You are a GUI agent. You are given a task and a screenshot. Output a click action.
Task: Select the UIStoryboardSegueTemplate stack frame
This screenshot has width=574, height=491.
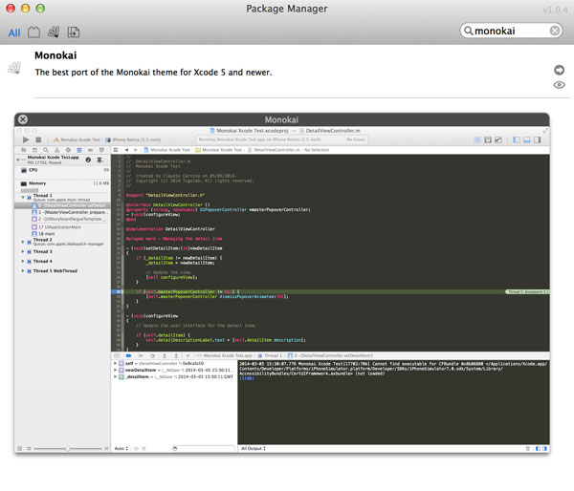coord(70,219)
